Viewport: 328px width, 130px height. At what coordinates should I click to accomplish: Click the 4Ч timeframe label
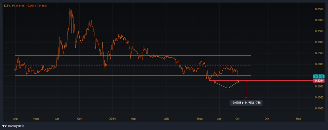click(x=13, y=6)
